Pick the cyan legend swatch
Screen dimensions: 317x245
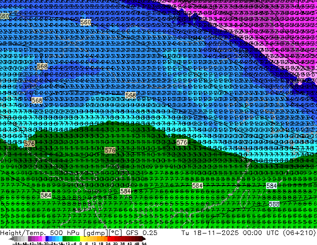[60, 238]
